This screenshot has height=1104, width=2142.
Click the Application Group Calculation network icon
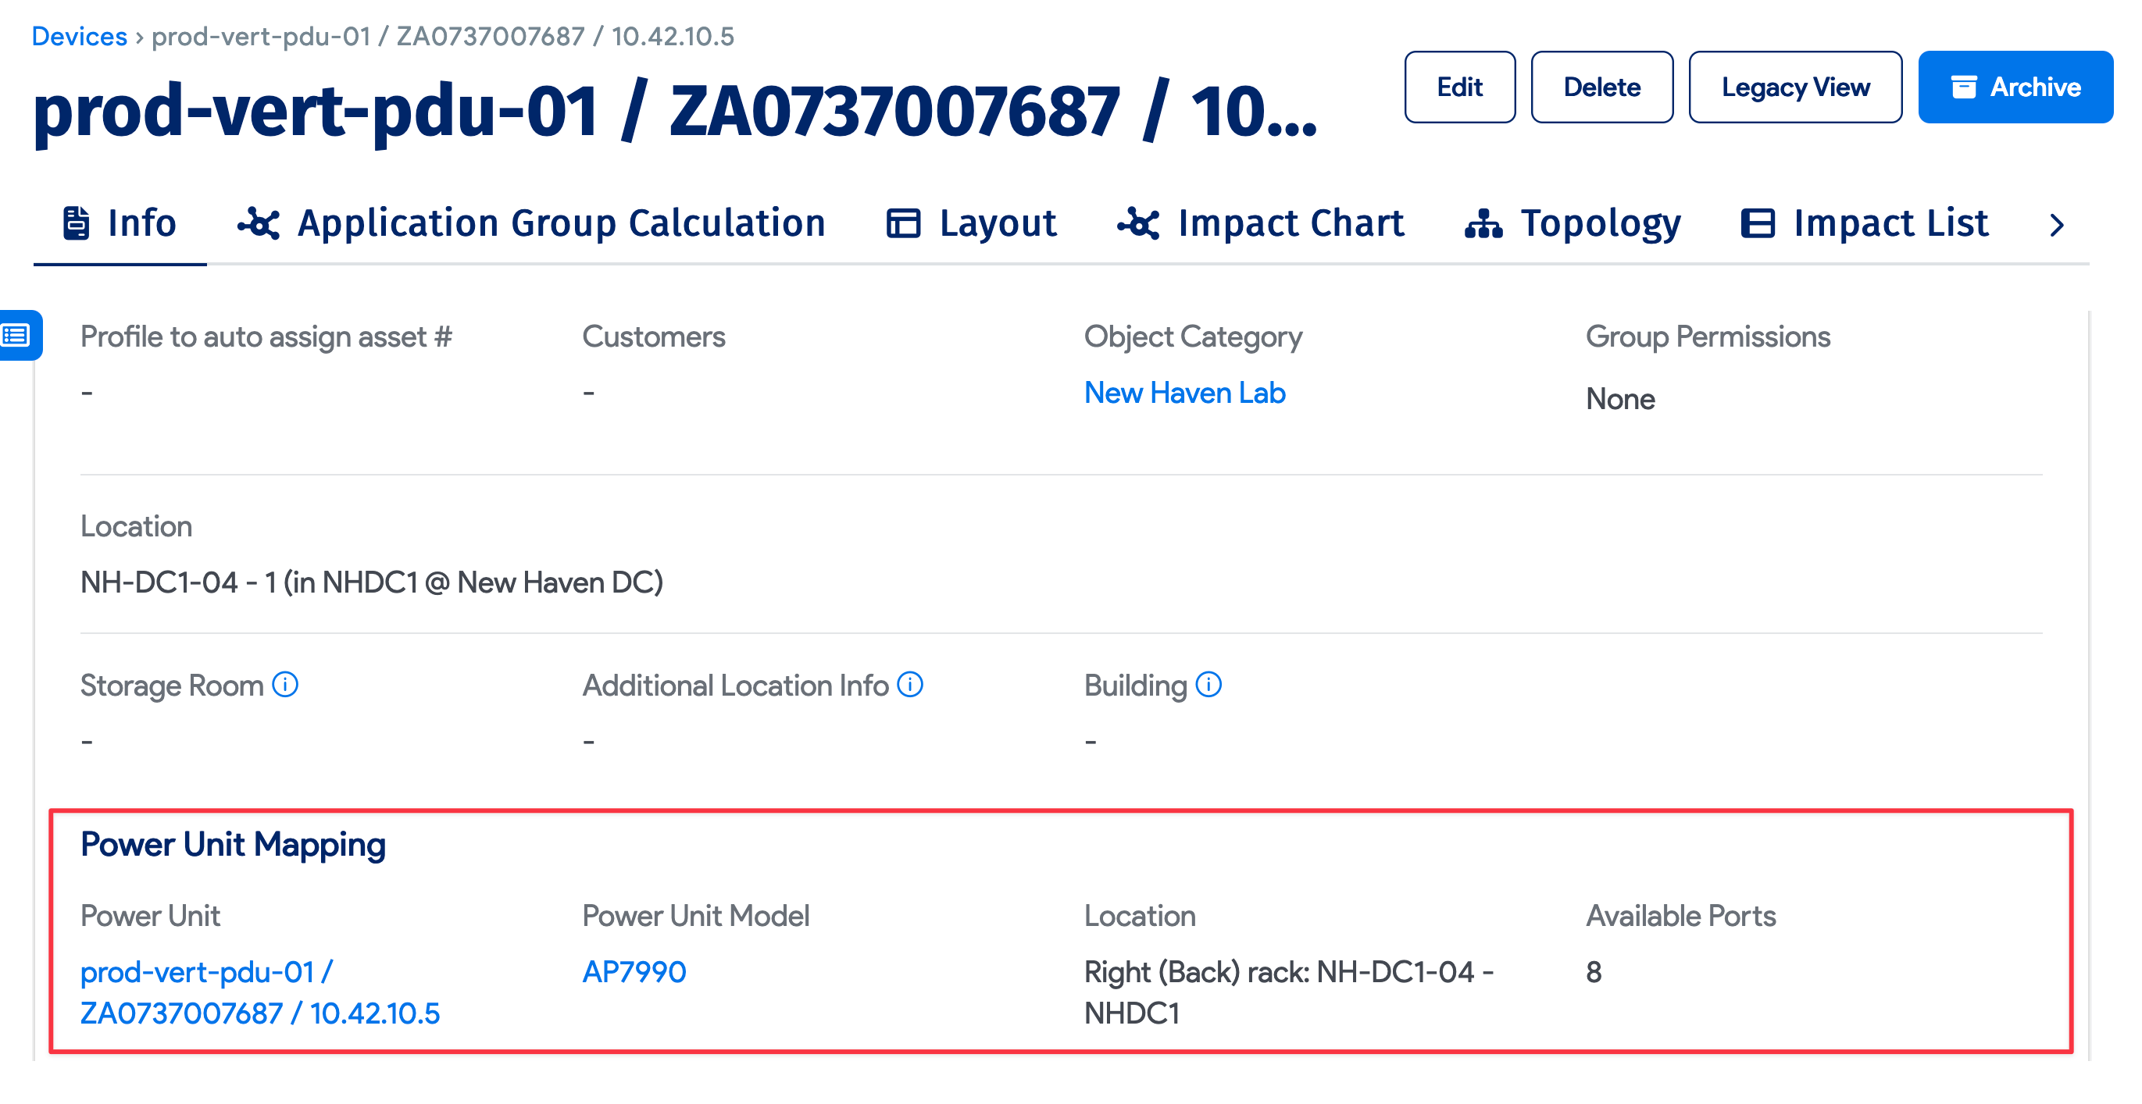[258, 222]
